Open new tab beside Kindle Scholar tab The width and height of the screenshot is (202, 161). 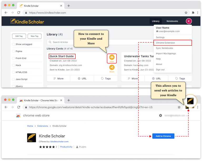coord(69,6)
